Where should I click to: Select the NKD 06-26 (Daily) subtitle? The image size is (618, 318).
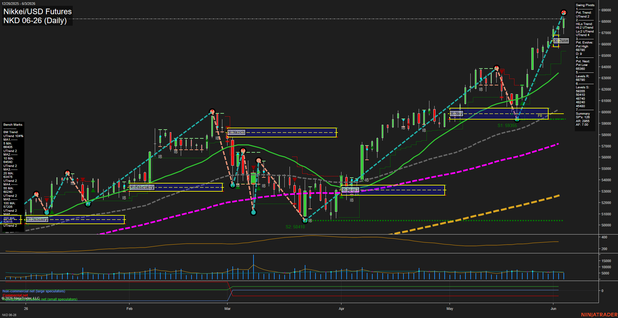(35, 20)
